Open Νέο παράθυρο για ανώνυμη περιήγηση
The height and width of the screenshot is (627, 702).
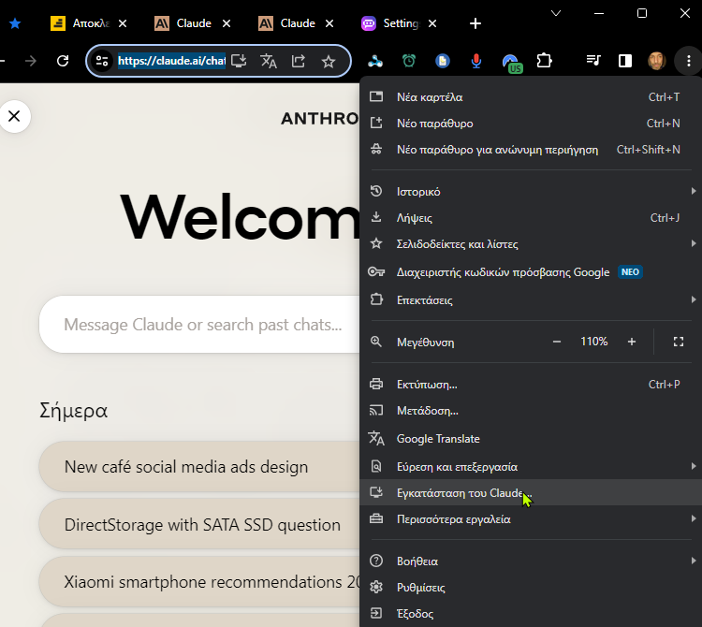pyautogui.click(x=530, y=150)
